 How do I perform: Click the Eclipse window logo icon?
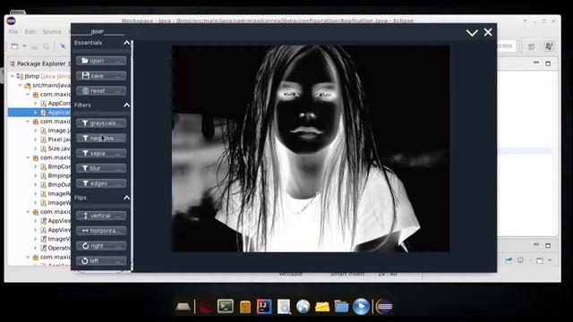(11, 21)
